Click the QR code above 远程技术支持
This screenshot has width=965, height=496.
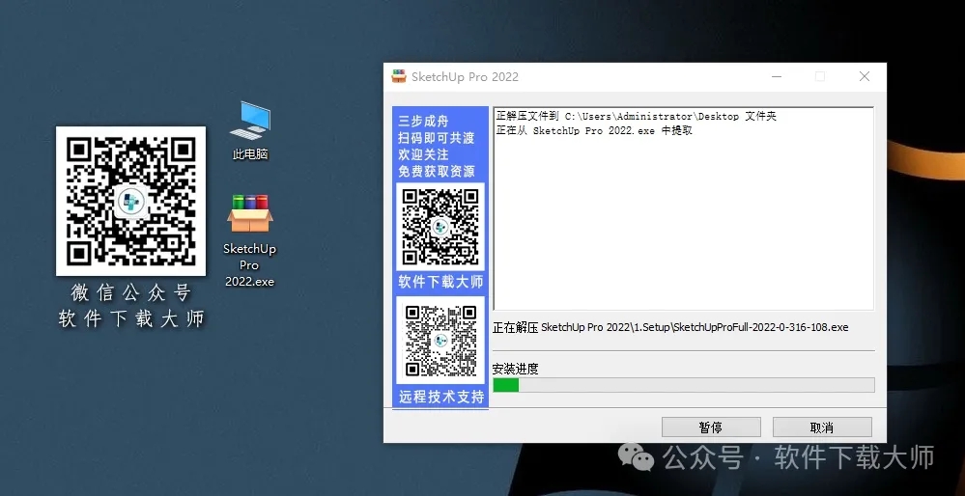[440, 341]
